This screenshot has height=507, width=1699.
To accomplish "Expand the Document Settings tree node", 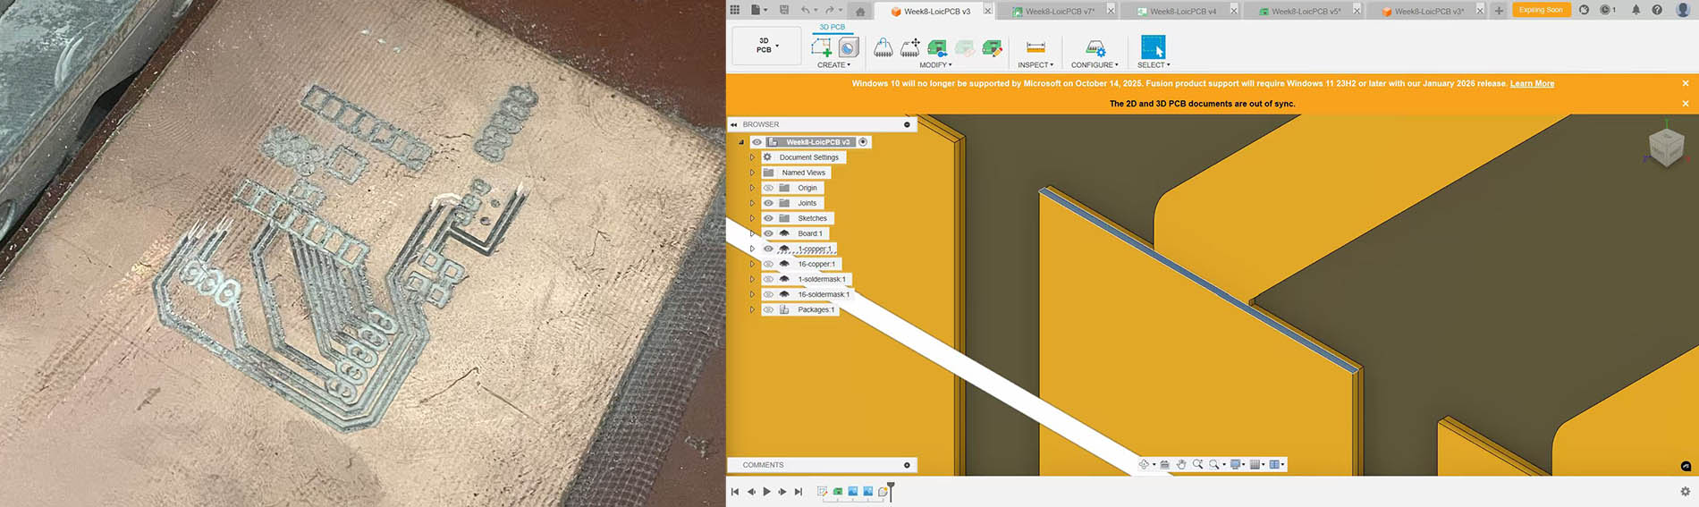I will tap(752, 157).
